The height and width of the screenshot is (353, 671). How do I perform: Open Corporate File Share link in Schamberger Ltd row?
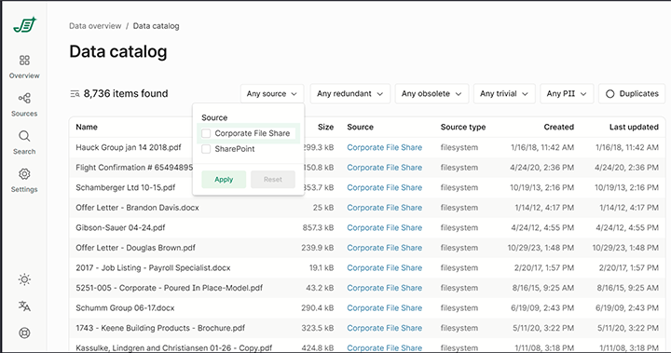coord(384,188)
